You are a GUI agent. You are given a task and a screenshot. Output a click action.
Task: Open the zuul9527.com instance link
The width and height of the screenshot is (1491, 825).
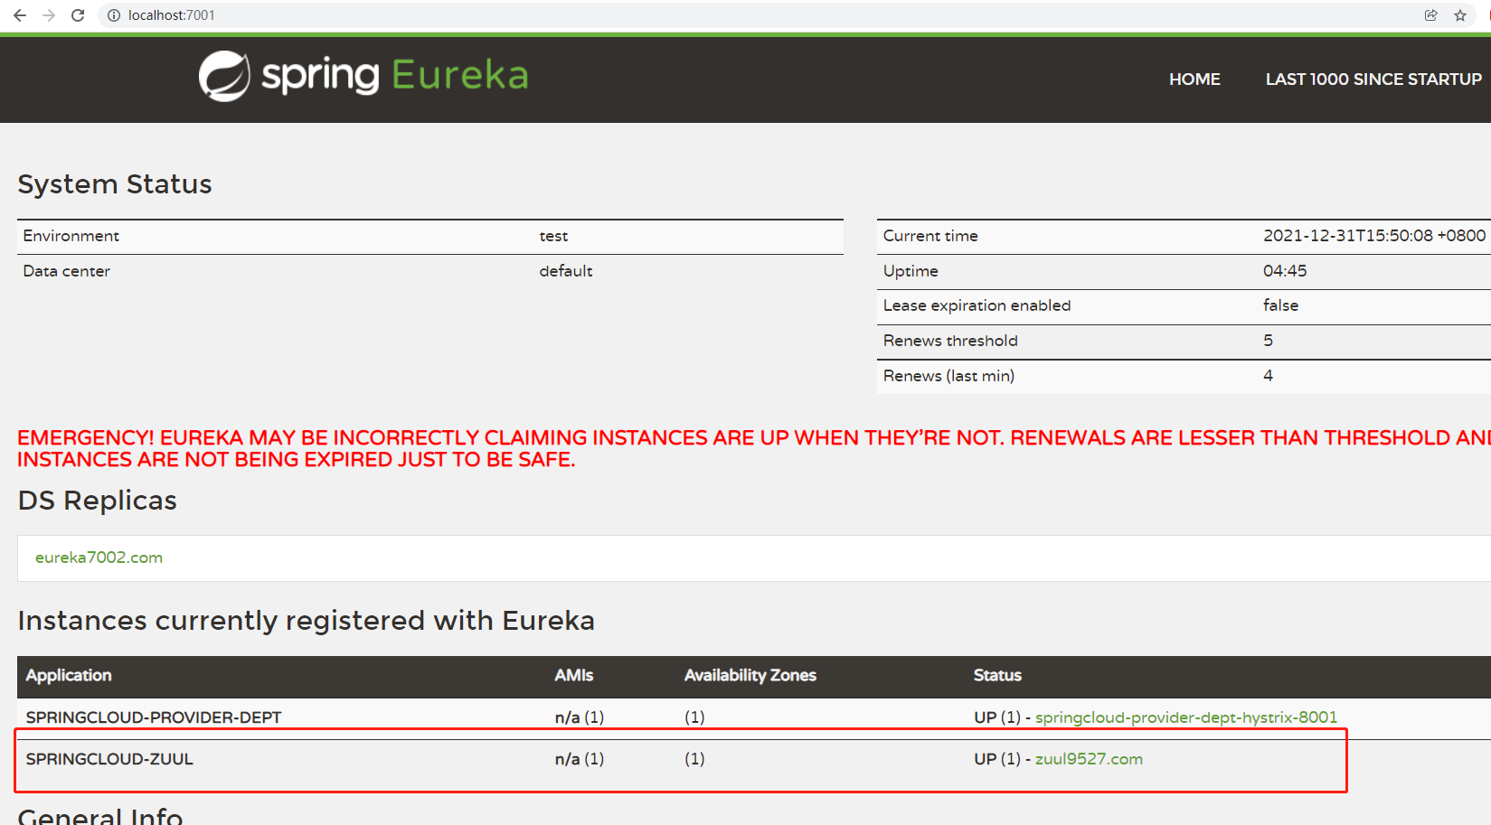(x=1089, y=759)
